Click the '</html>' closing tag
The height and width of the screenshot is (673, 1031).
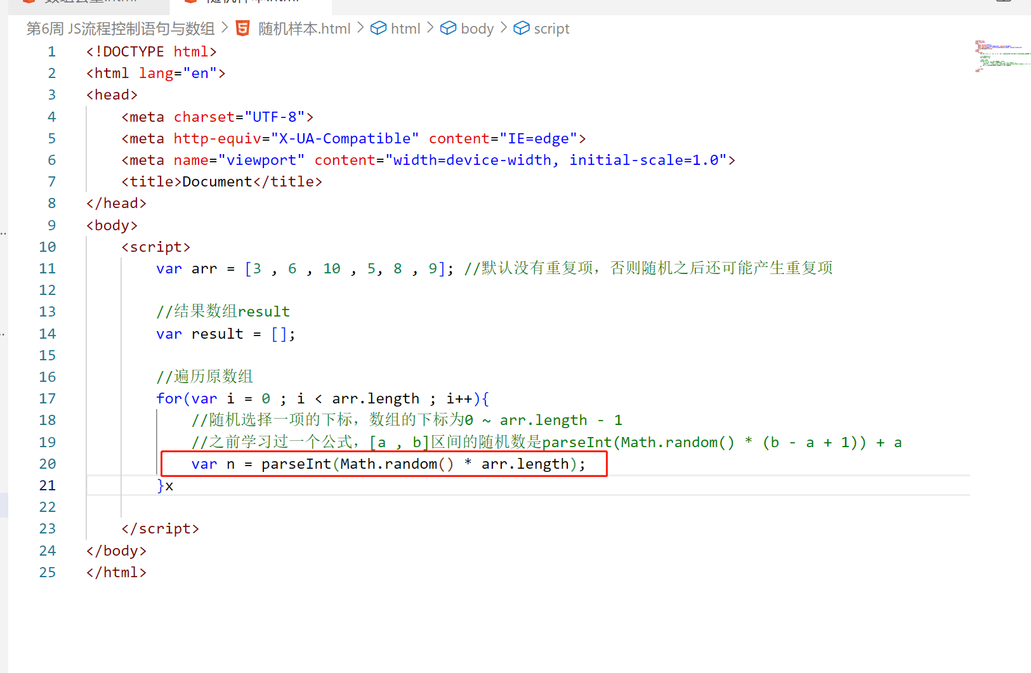click(x=117, y=572)
